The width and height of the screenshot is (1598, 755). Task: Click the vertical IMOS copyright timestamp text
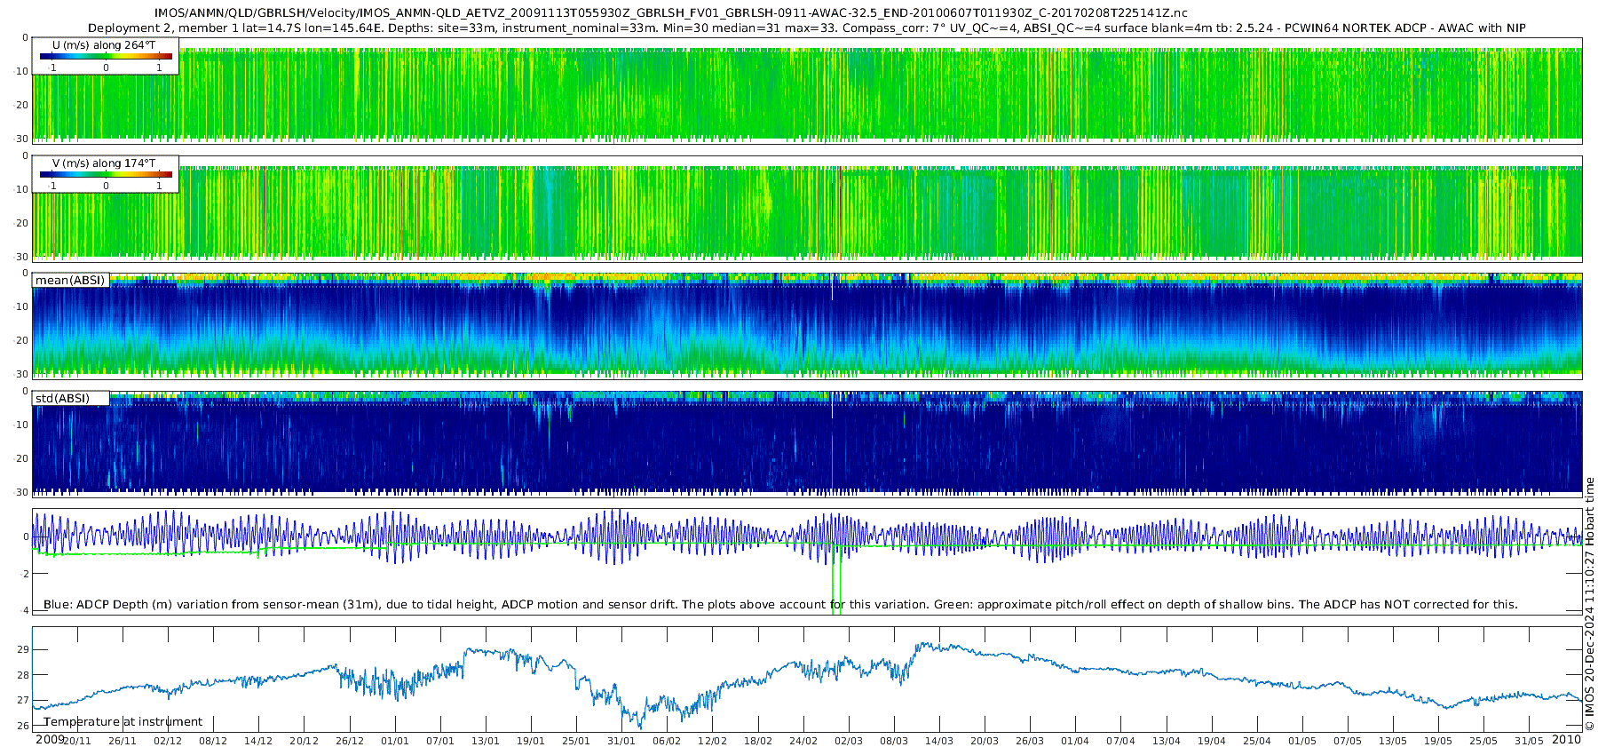click(x=1589, y=604)
